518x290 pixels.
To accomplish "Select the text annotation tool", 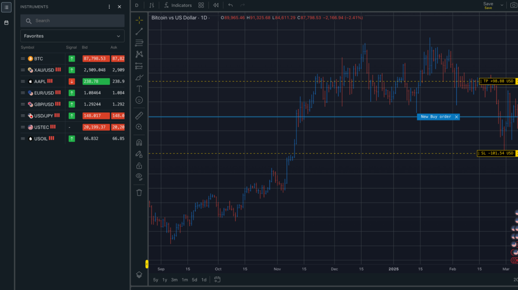I will tap(139, 88).
